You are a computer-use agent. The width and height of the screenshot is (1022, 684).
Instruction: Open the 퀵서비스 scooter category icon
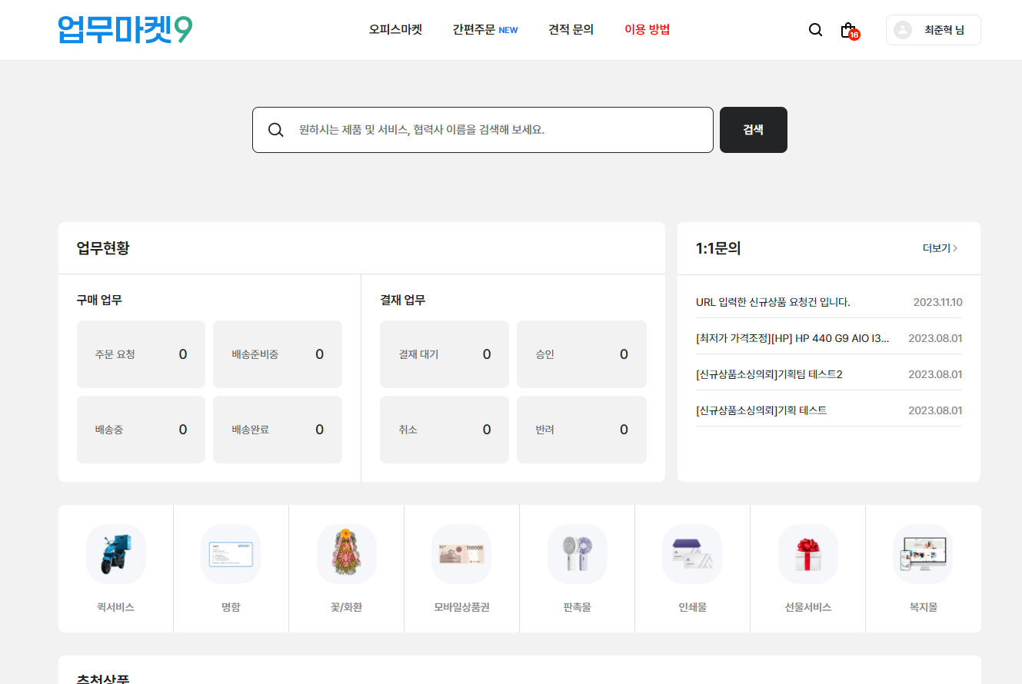115,554
